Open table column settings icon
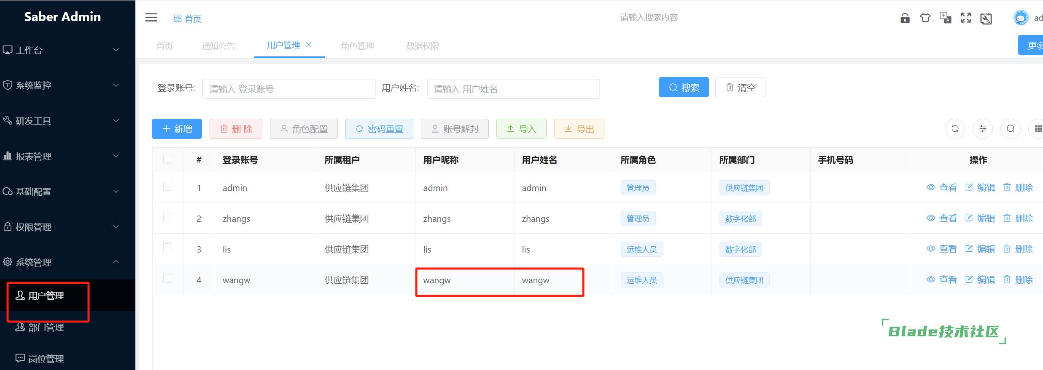This screenshot has height=370, width=1043. (x=983, y=129)
